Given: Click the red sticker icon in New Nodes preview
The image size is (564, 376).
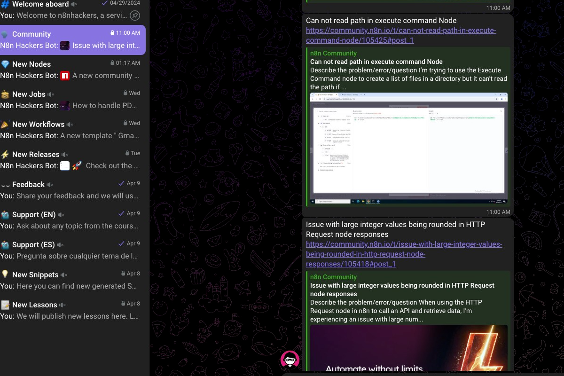Looking at the screenshot, I should [64, 75].
